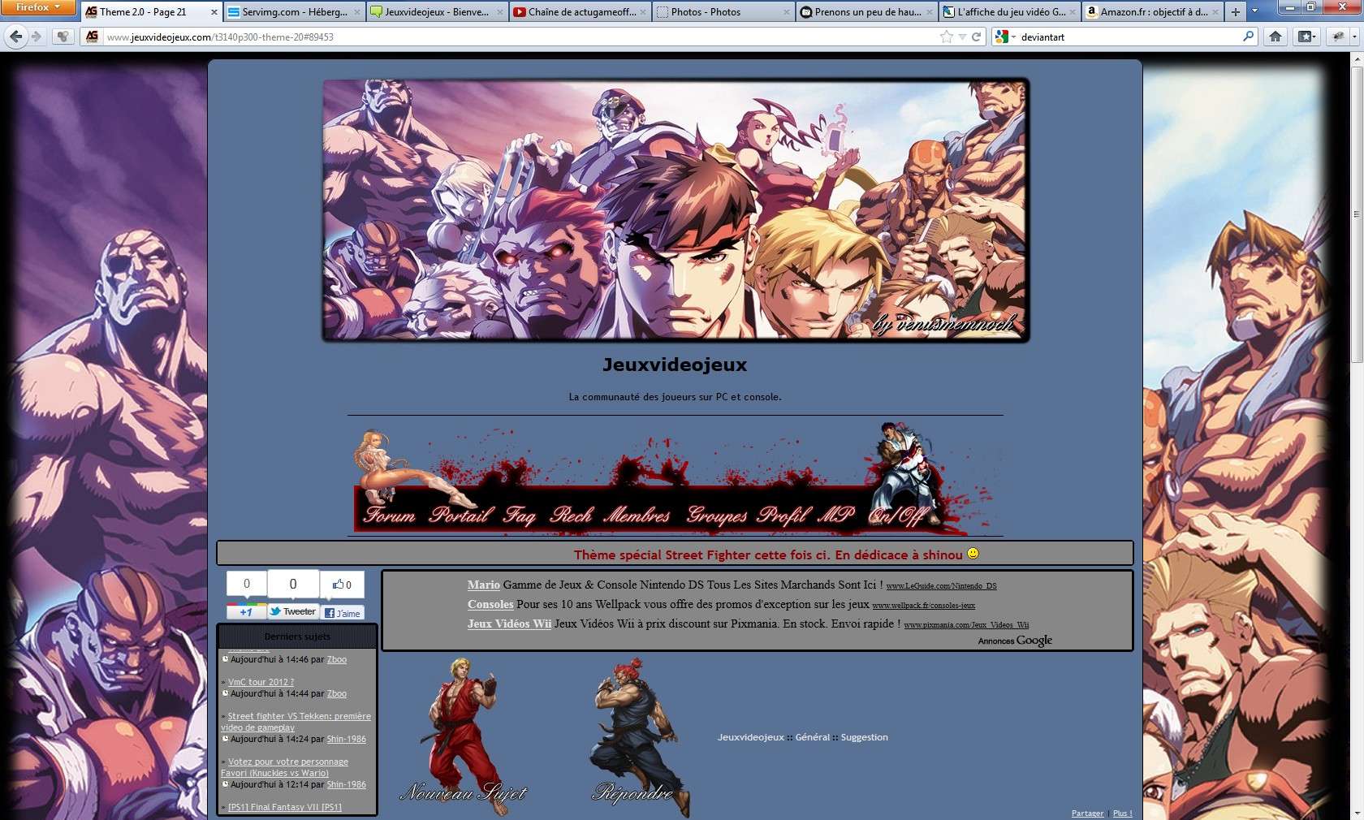Click the Nouveau Sujet button with Ken
Image resolution: width=1364 pixels, height=820 pixels.
(463, 736)
